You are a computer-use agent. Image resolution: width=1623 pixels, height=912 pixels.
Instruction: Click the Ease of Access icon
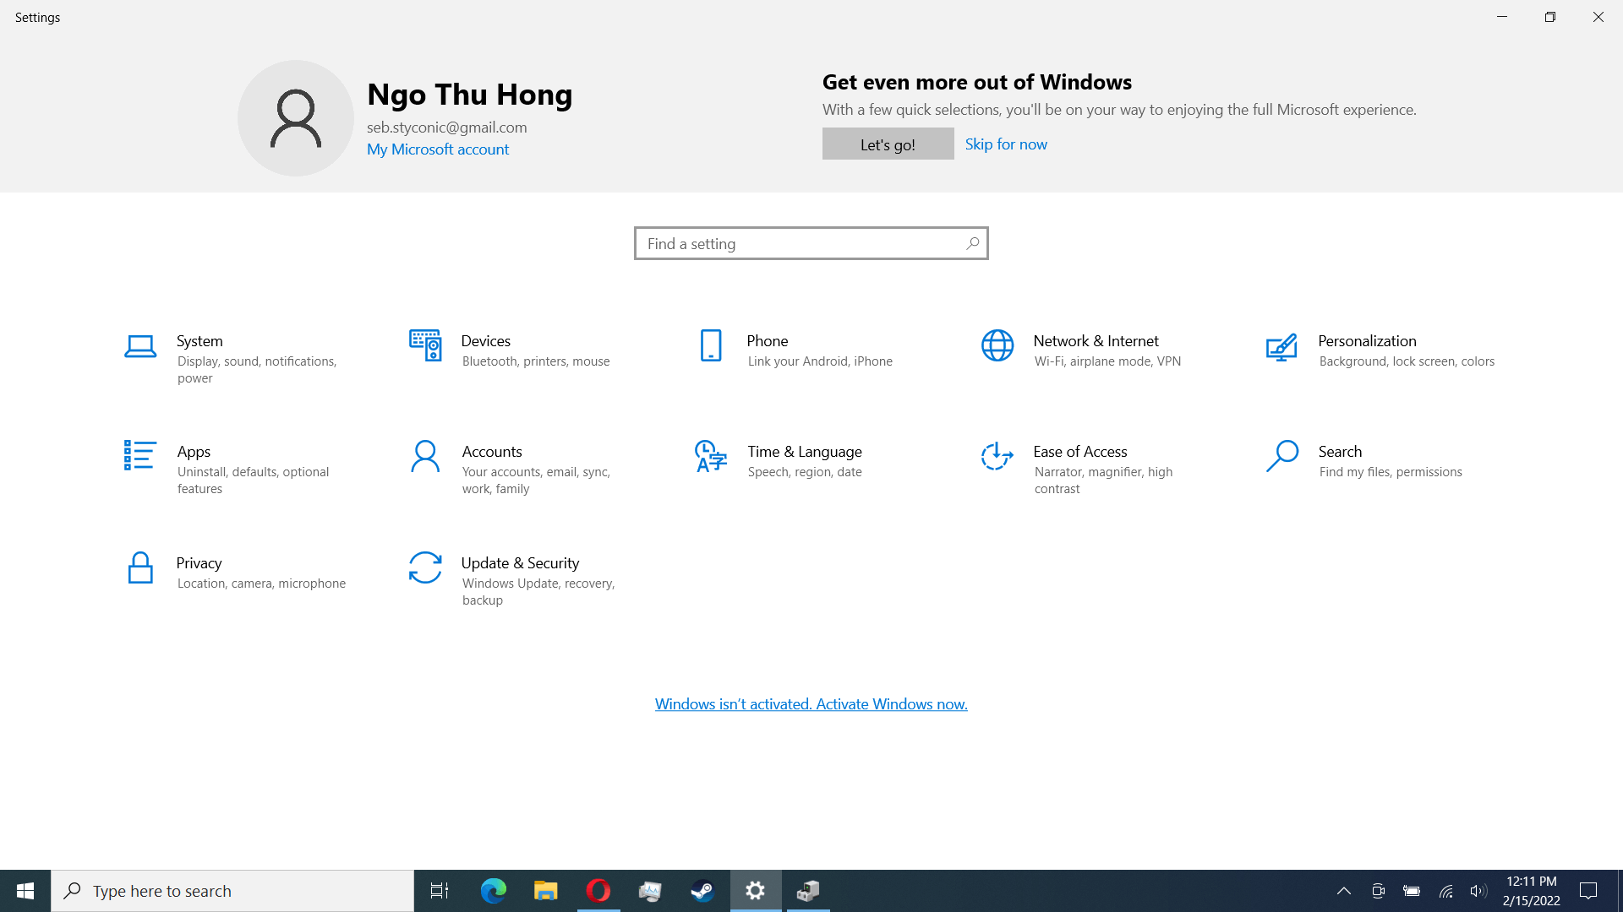pyautogui.click(x=997, y=456)
